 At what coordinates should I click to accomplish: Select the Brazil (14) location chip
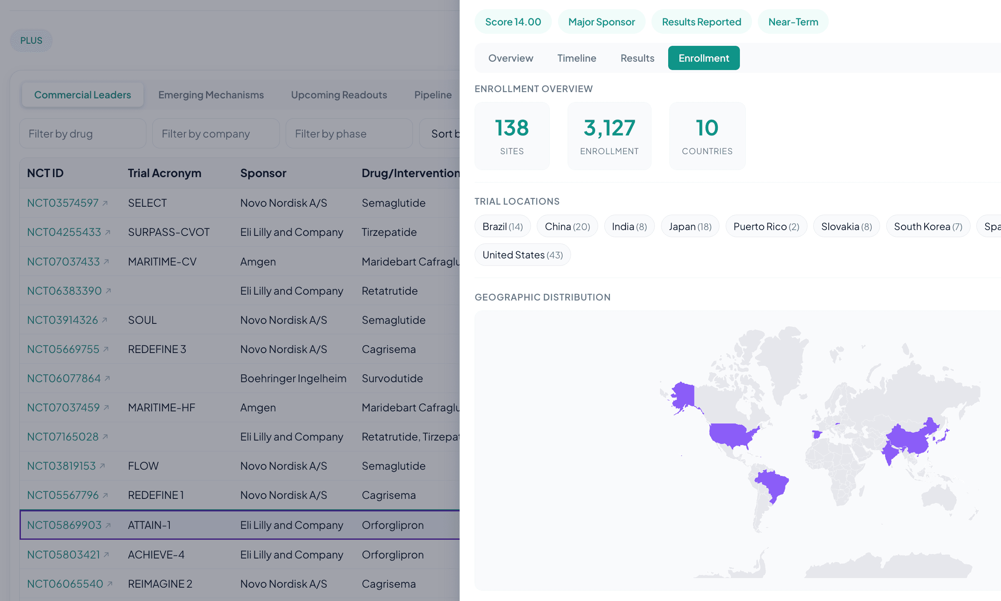point(502,226)
